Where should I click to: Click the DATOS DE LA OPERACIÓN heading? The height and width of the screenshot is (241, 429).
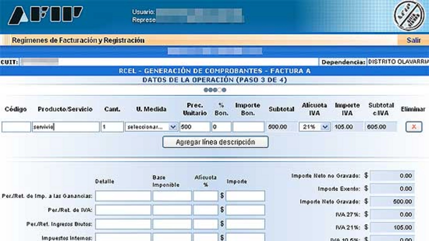click(214, 80)
